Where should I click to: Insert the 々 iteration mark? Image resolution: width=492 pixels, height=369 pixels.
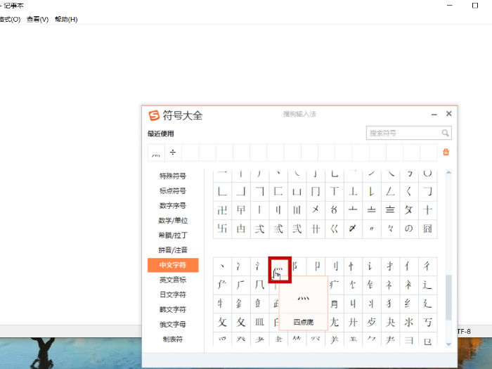pos(390,228)
